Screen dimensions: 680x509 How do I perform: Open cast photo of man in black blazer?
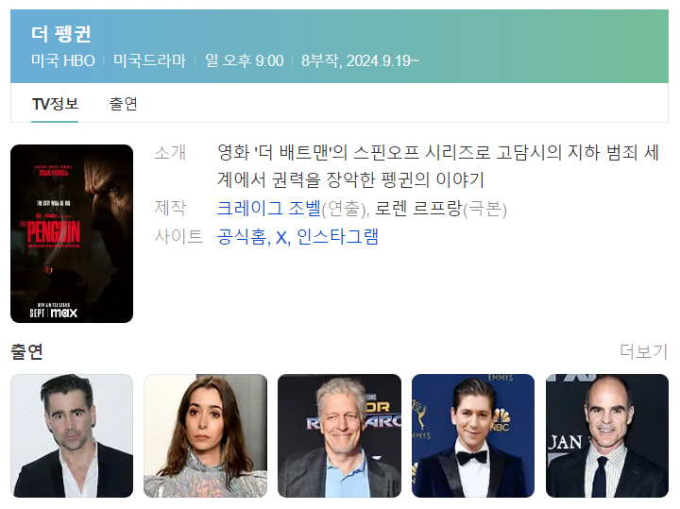[x=72, y=435]
